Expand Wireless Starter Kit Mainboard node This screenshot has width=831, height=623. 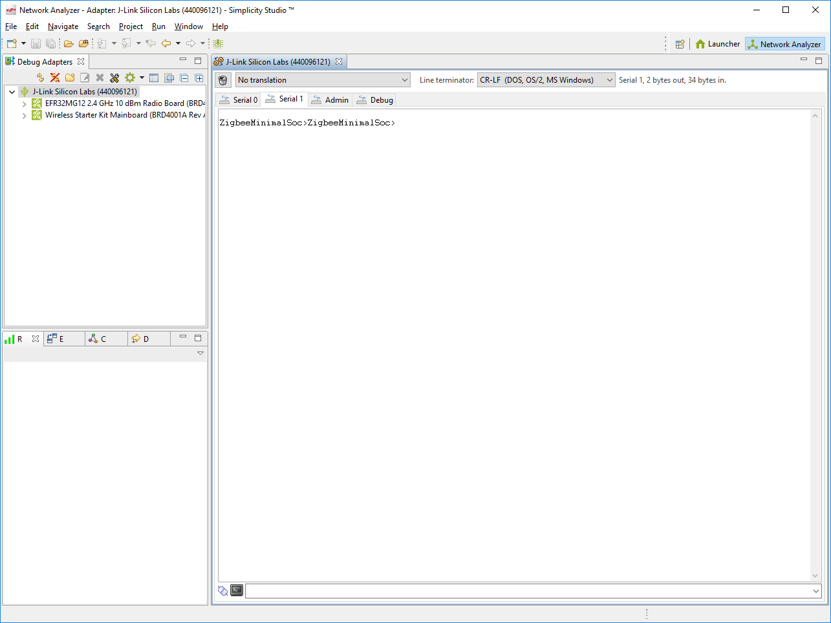(24, 115)
